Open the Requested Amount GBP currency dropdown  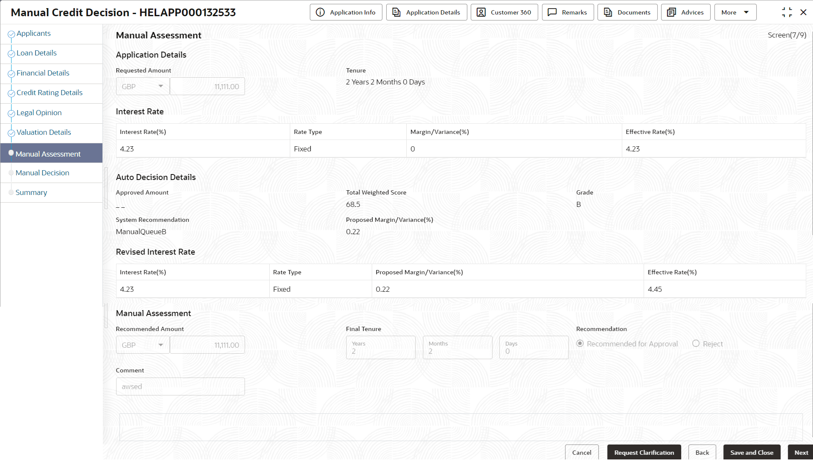pos(143,86)
